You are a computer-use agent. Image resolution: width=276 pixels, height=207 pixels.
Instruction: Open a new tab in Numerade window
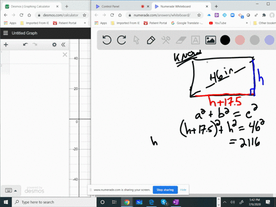pos(216,6)
